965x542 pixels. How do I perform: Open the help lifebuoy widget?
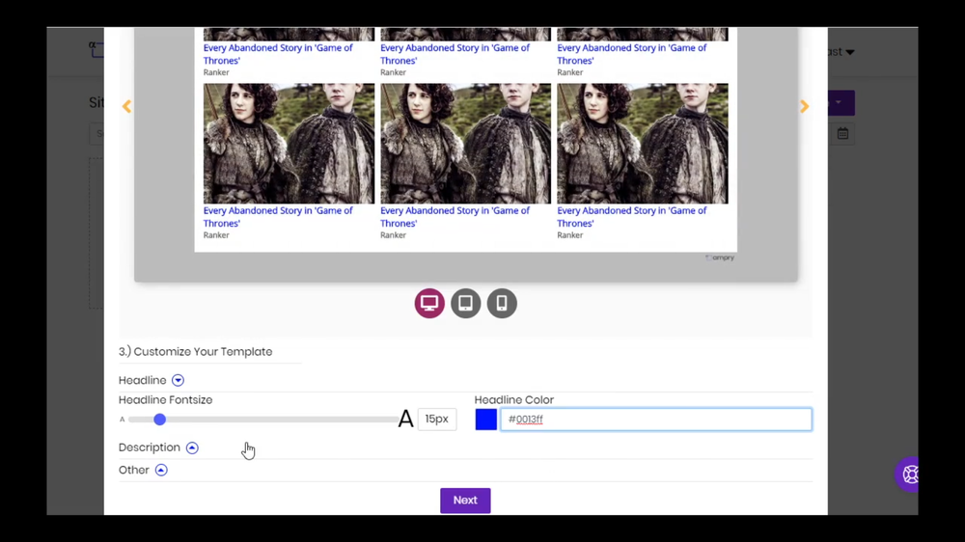click(x=910, y=474)
